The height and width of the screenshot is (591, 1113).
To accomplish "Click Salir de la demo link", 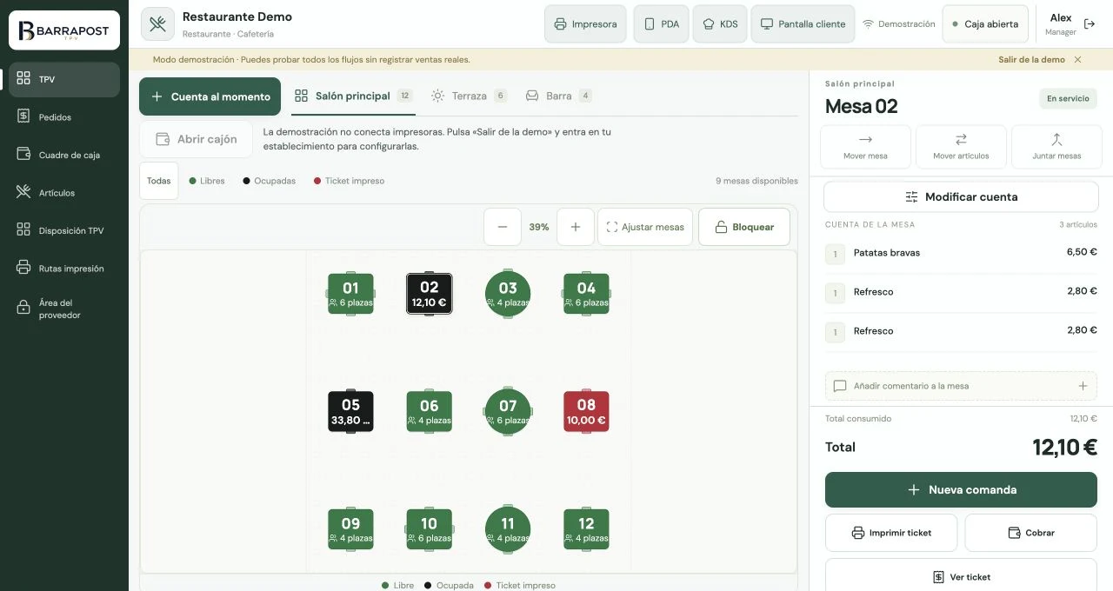I will tap(1031, 60).
